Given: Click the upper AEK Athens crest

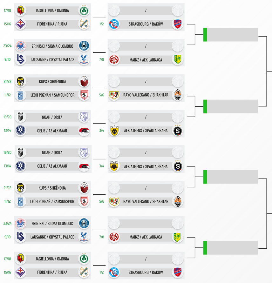Looking at the screenshot, I should pos(114,131).
